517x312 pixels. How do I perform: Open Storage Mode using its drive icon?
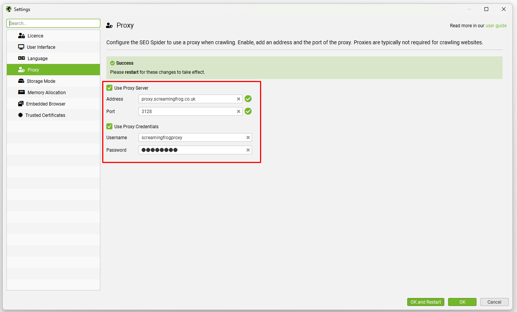(21, 81)
